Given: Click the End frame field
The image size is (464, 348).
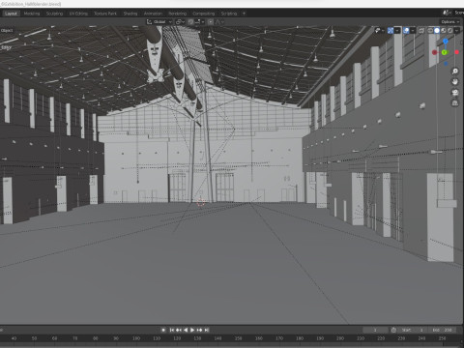Looking at the screenshot, I should [443, 330].
